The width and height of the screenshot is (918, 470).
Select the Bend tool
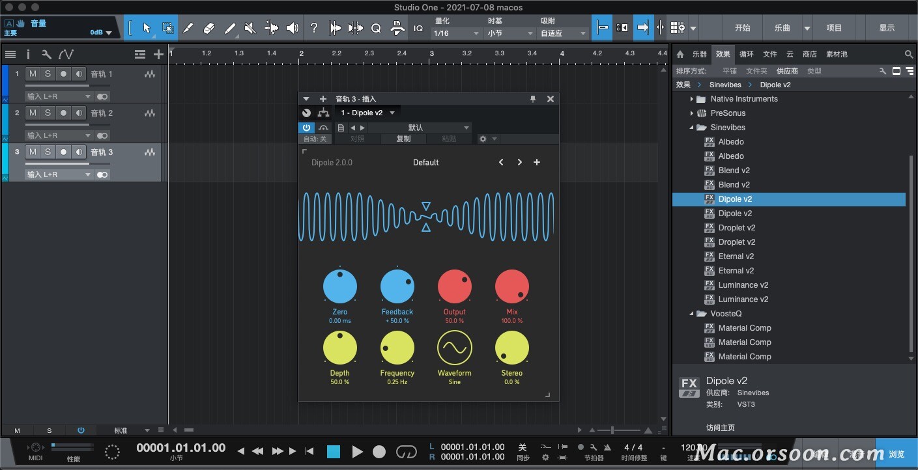[x=271, y=28]
